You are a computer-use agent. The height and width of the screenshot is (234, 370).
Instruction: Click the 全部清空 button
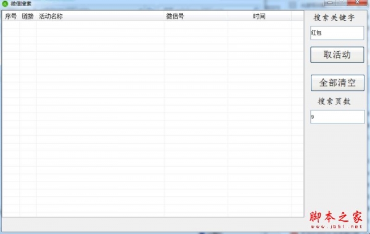click(x=337, y=83)
